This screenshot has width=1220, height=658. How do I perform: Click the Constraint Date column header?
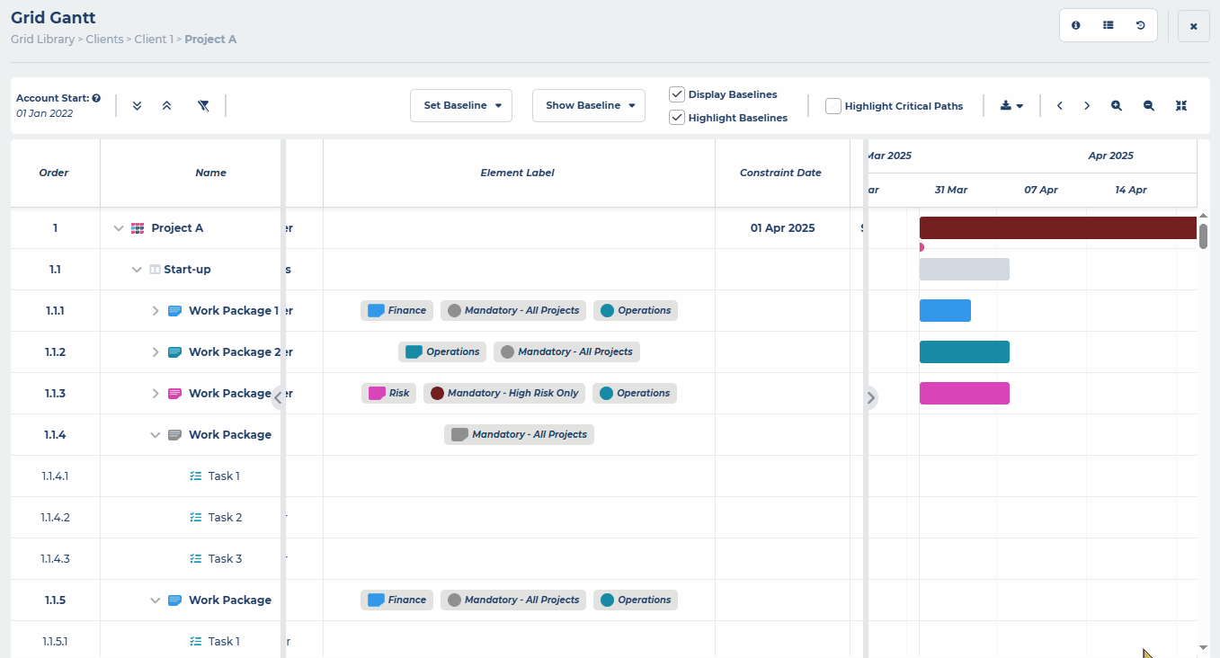[x=780, y=173]
